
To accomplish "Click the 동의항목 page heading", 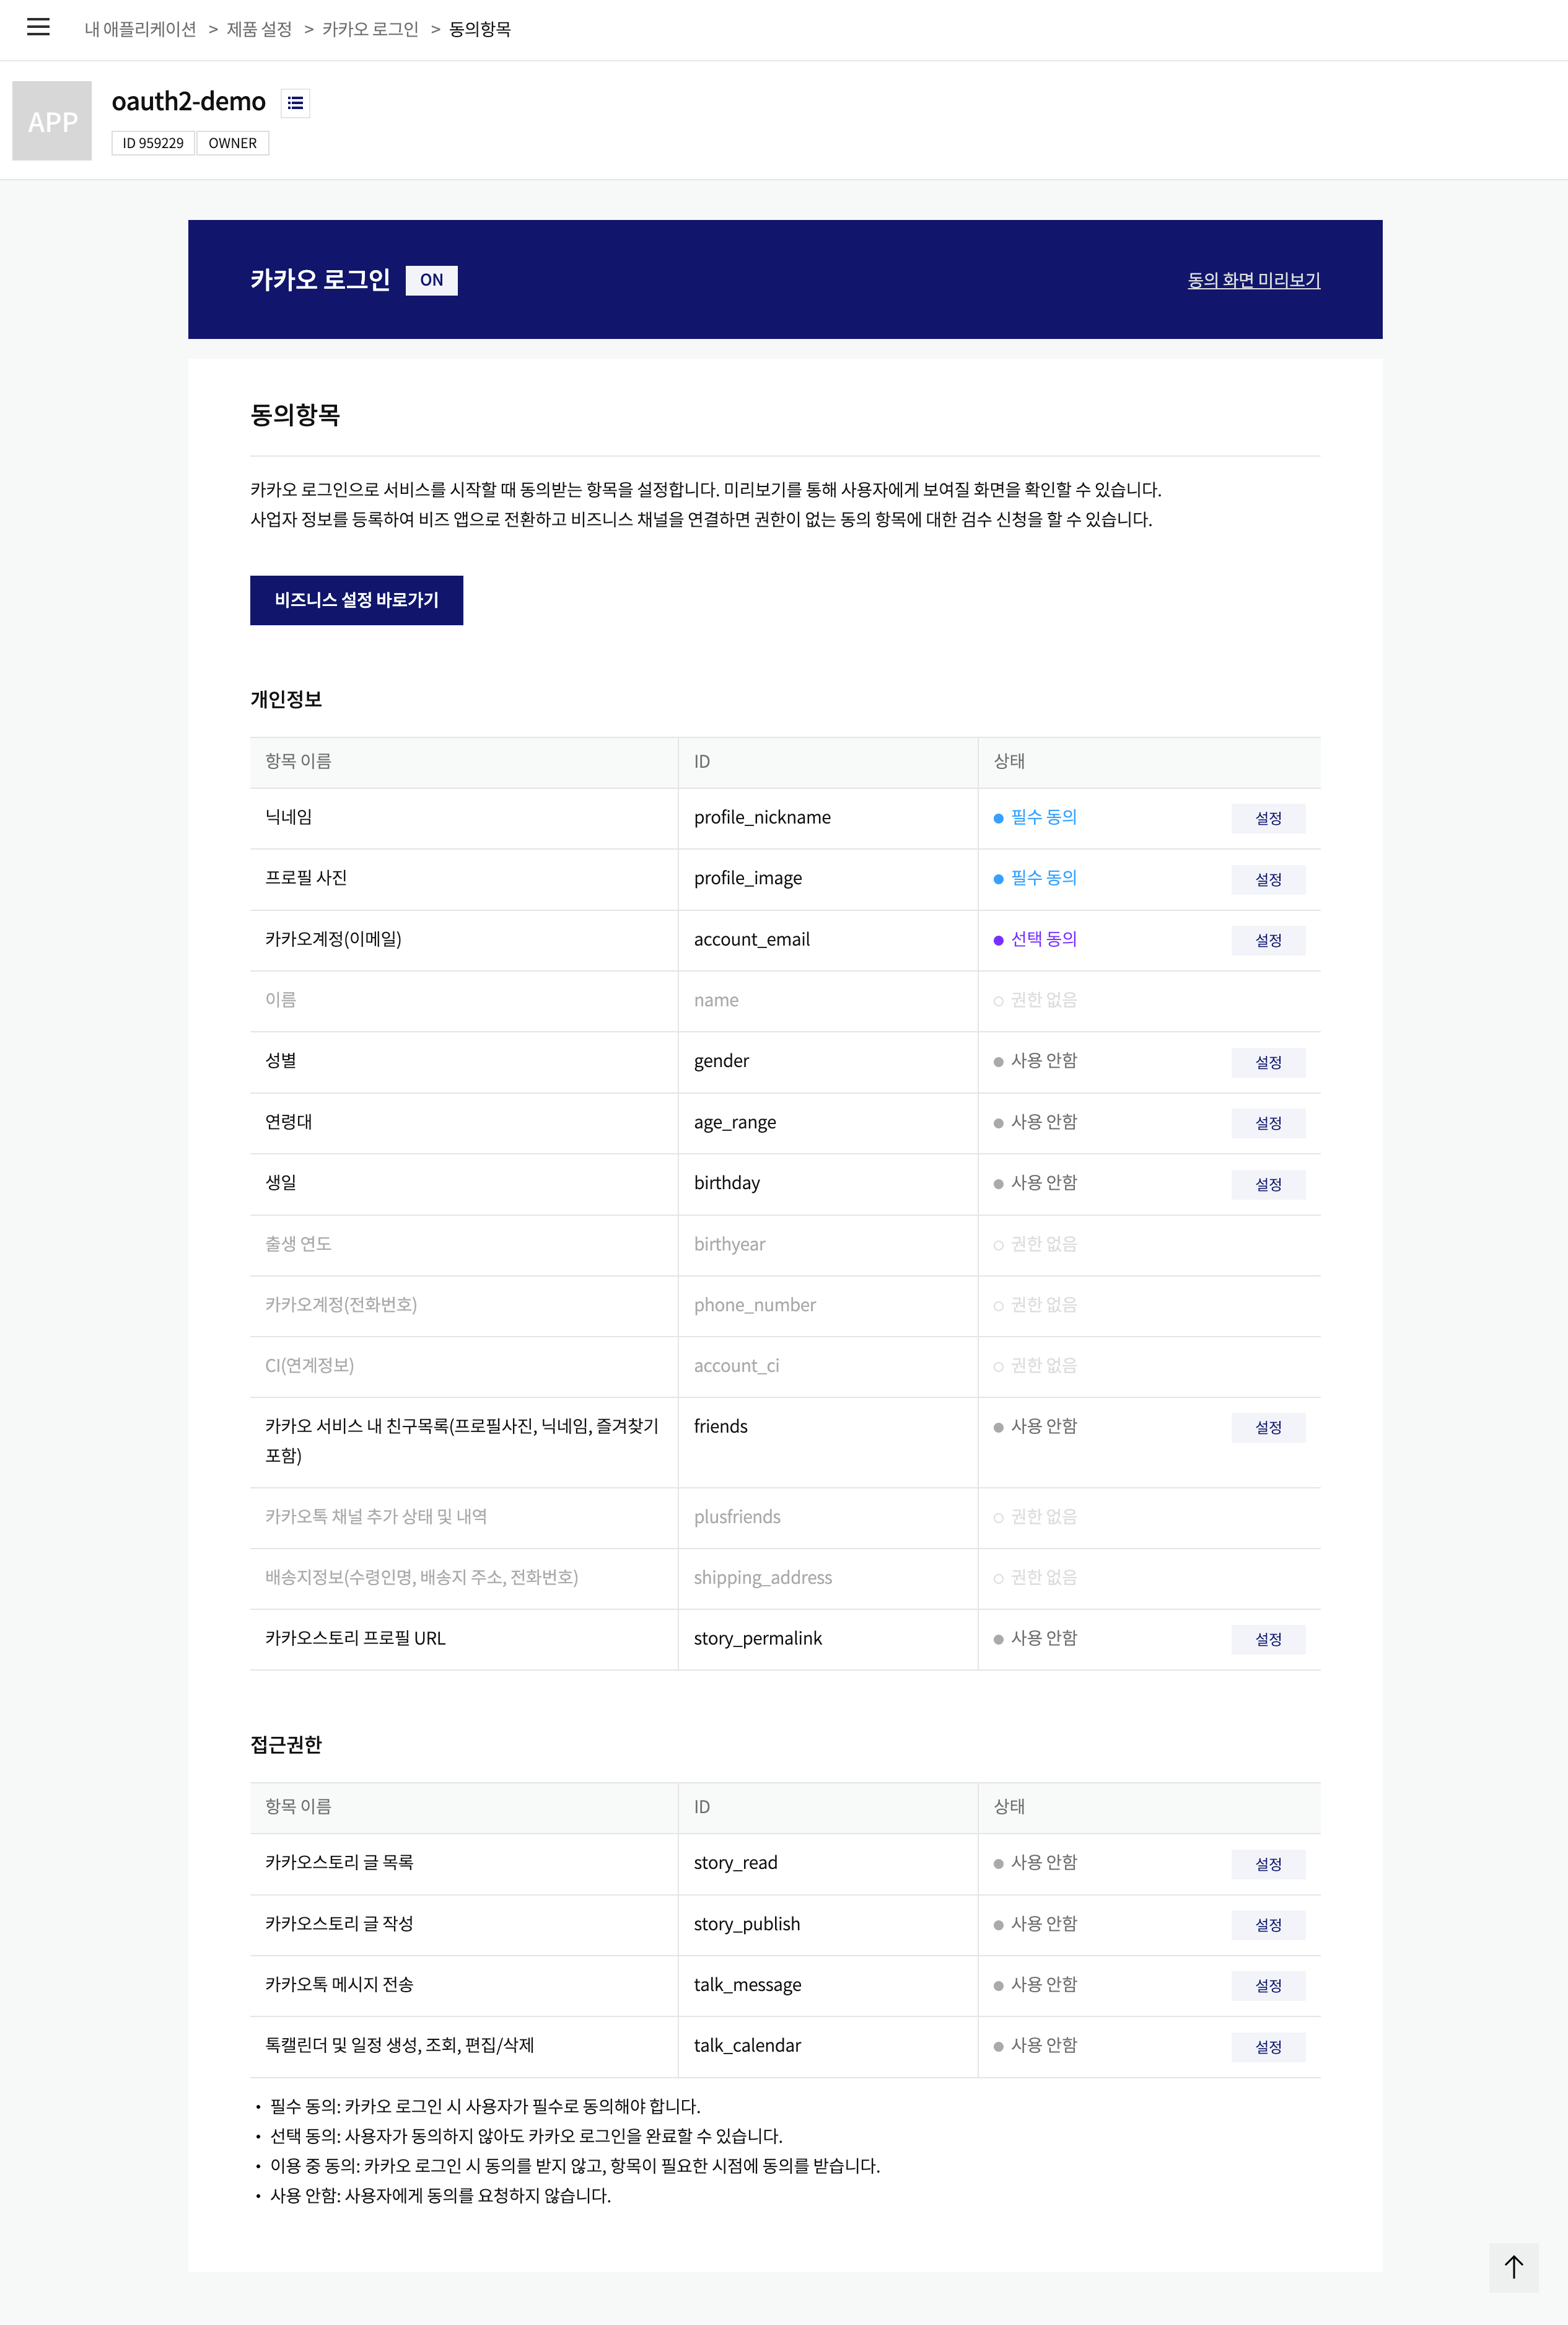I will pos(295,415).
